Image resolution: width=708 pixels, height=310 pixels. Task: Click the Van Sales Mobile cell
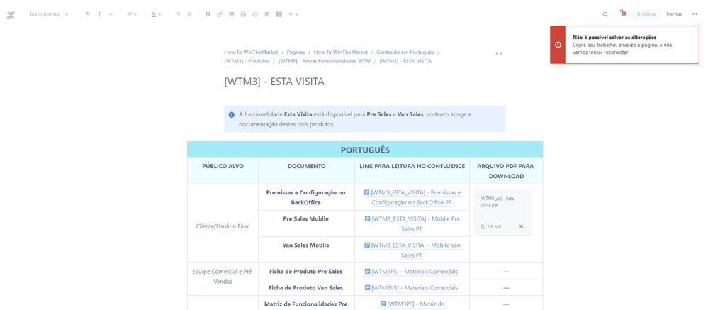307,250
